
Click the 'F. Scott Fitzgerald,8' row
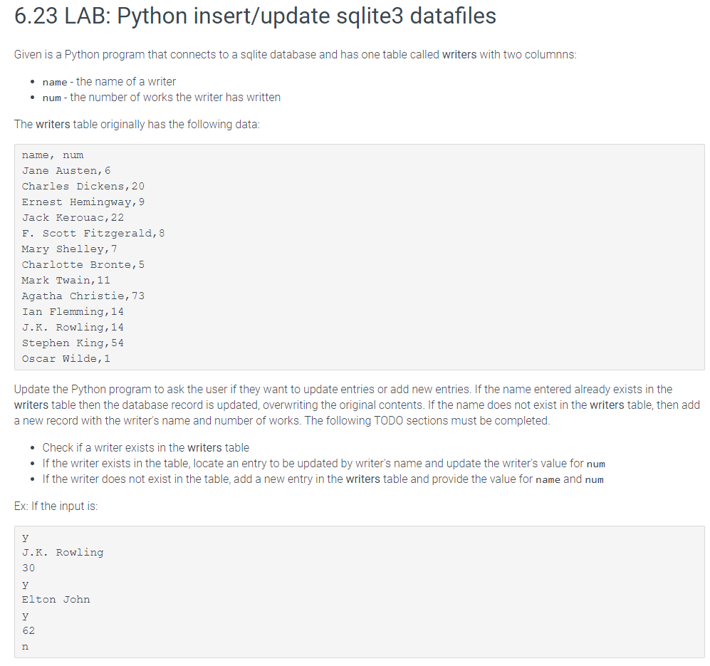pyautogui.click(x=93, y=234)
